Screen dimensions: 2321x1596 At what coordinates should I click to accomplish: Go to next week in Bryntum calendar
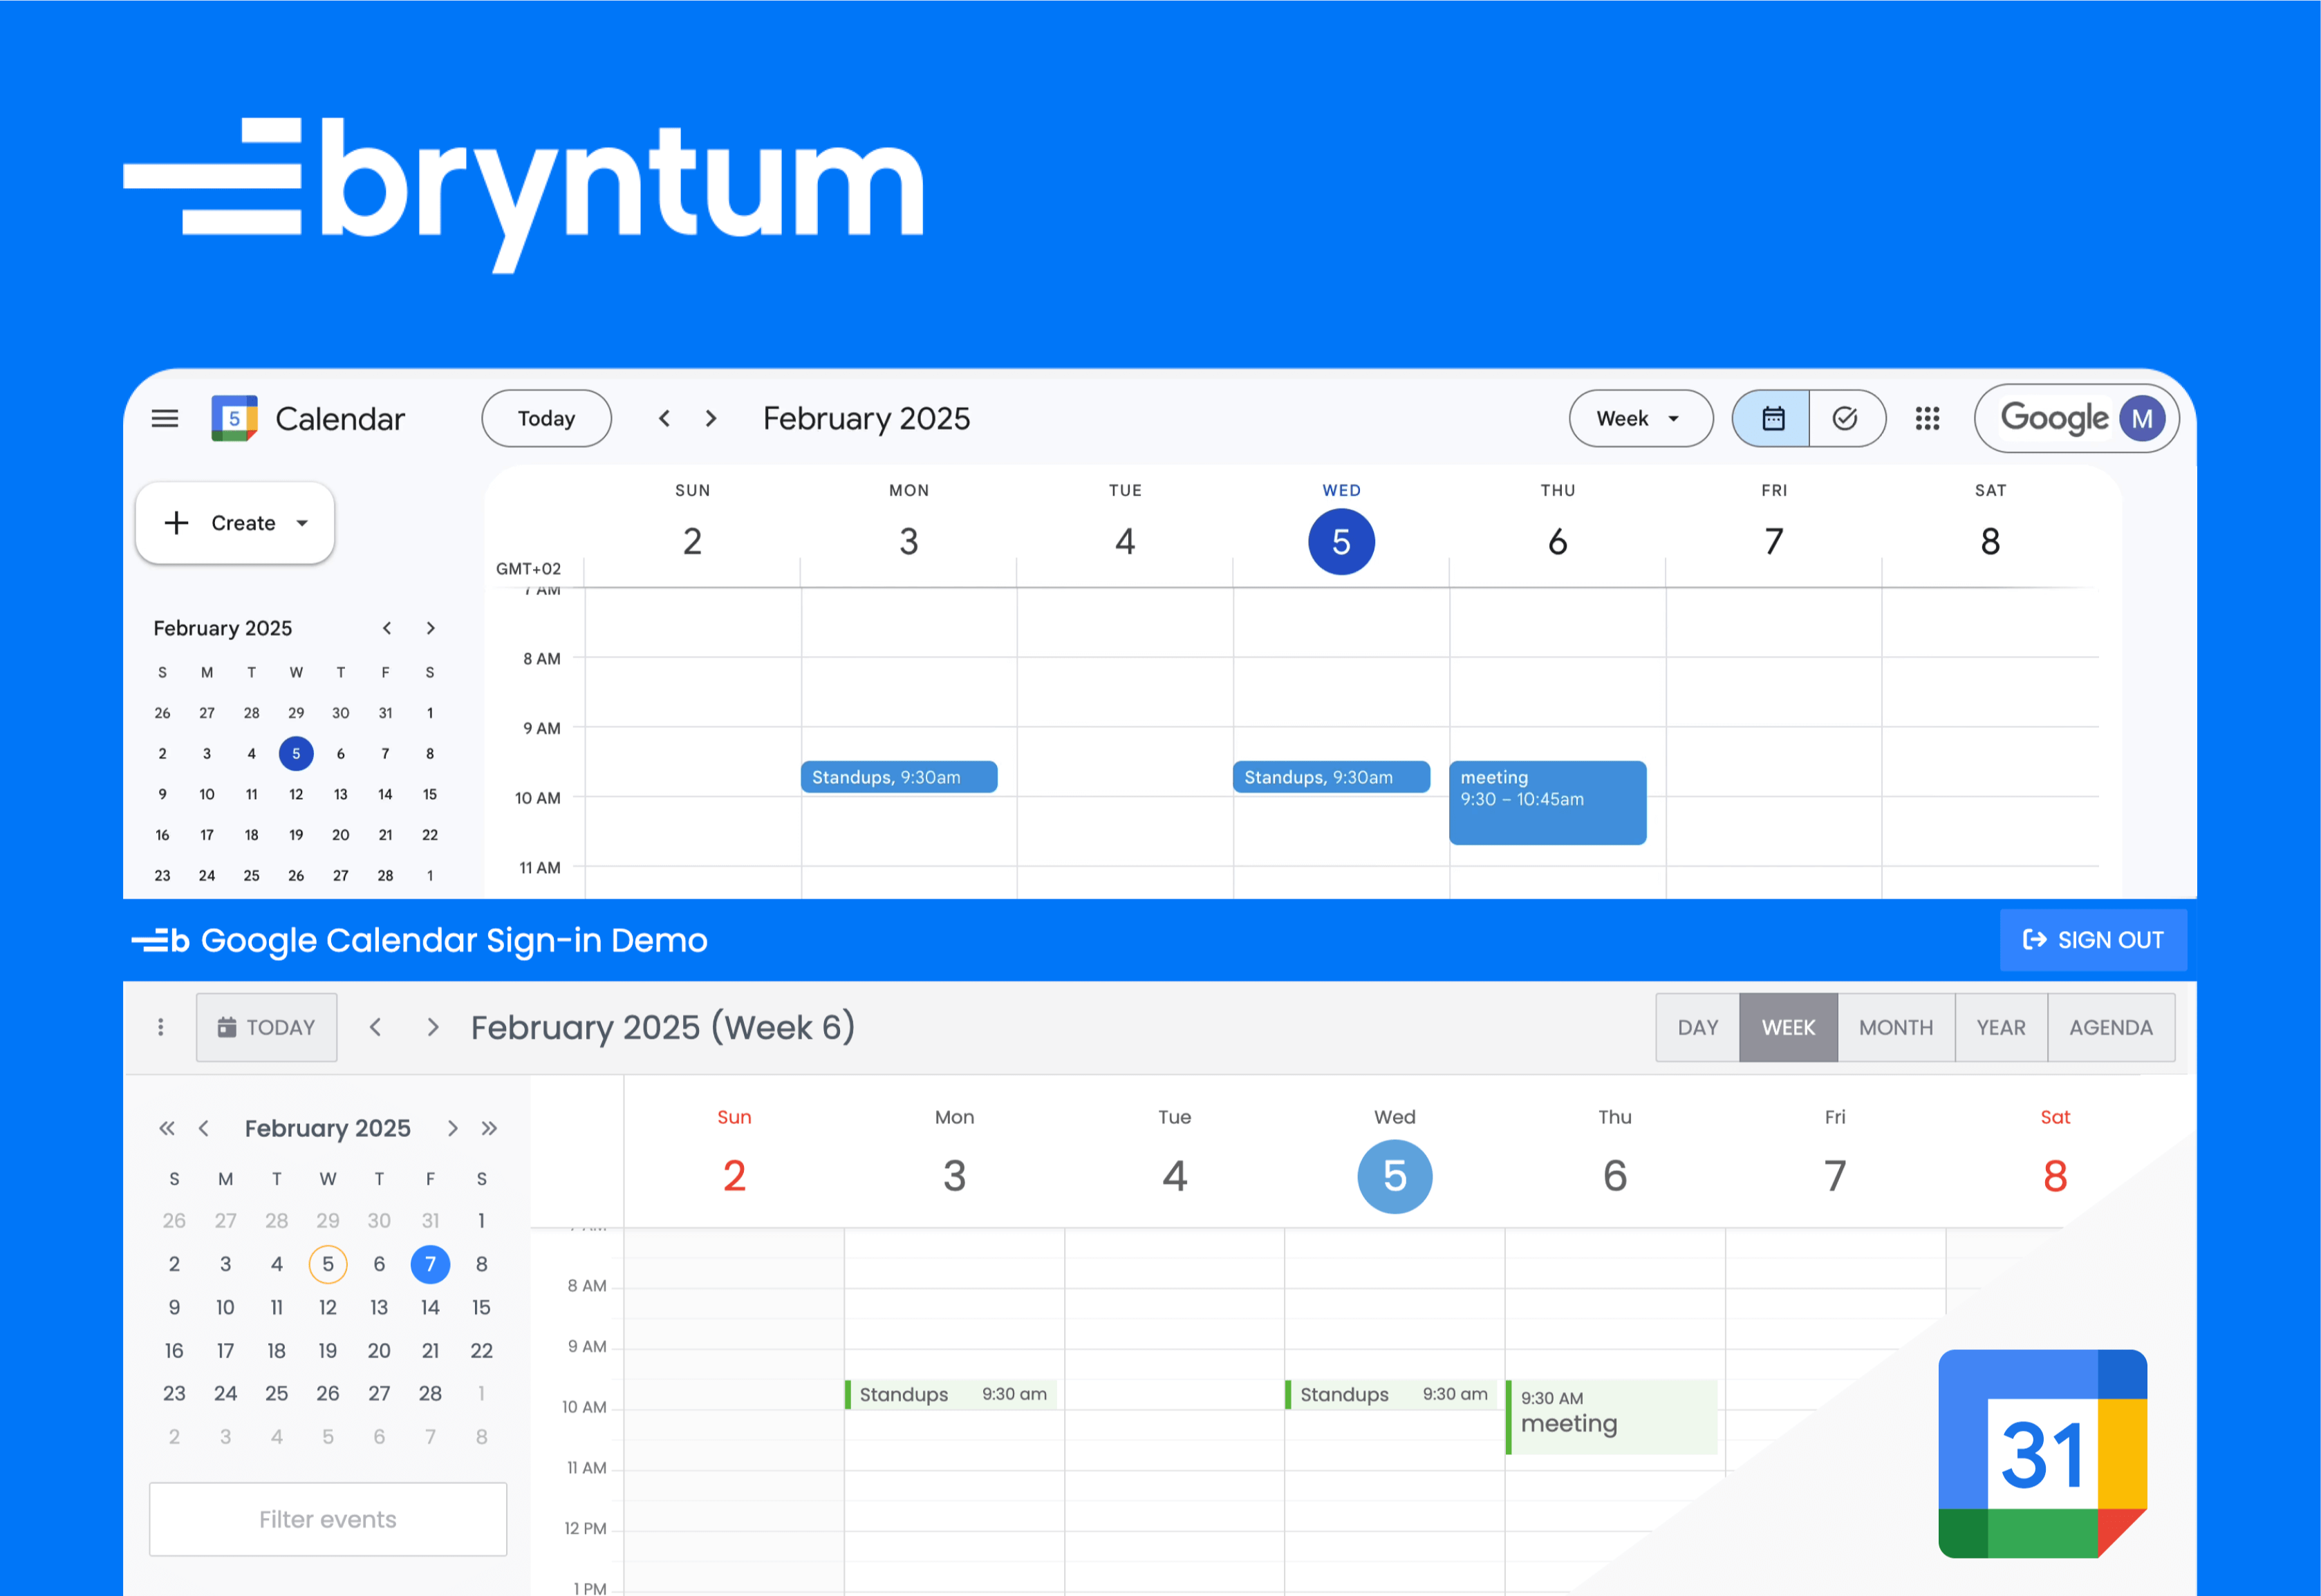click(x=433, y=1027)
